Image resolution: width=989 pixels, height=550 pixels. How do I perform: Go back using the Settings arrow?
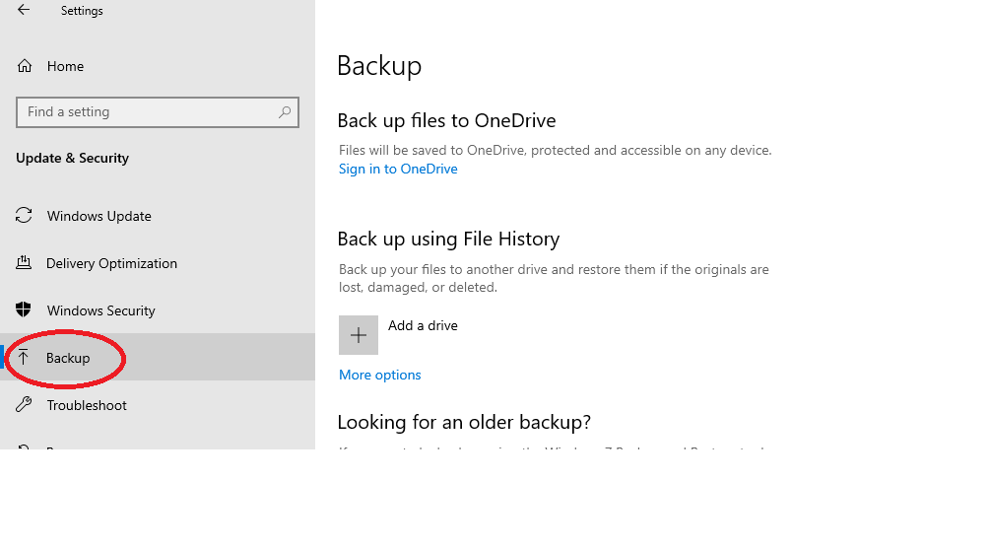point(24,10)
